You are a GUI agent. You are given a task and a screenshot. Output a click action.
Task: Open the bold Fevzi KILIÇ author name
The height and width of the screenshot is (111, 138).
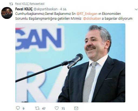point(24,9)
